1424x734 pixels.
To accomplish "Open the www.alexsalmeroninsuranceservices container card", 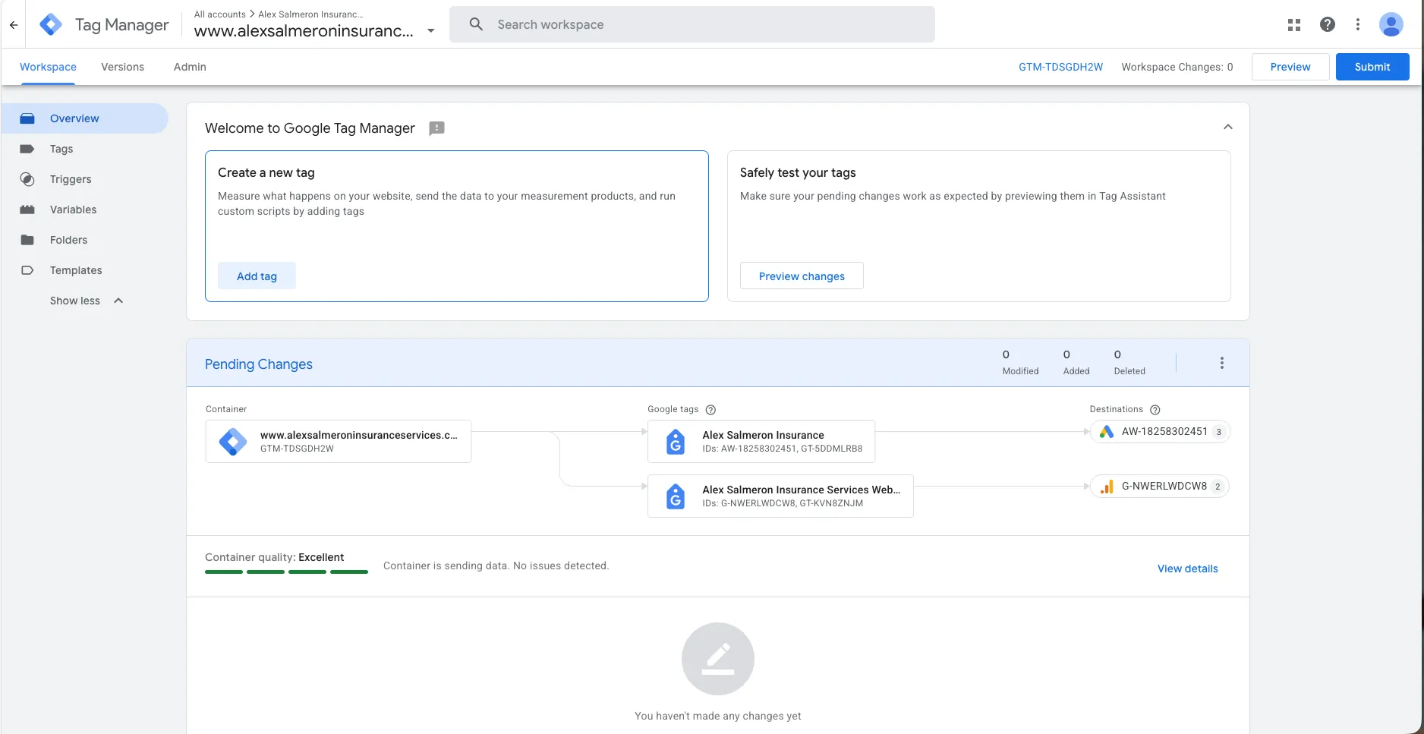I will tap(339, 441).
